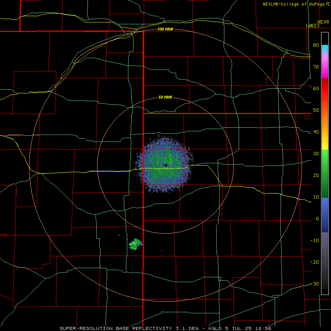331x331 pixels.
Task: Select the -10 value on the dBZ scale
Action: point(314,240)
